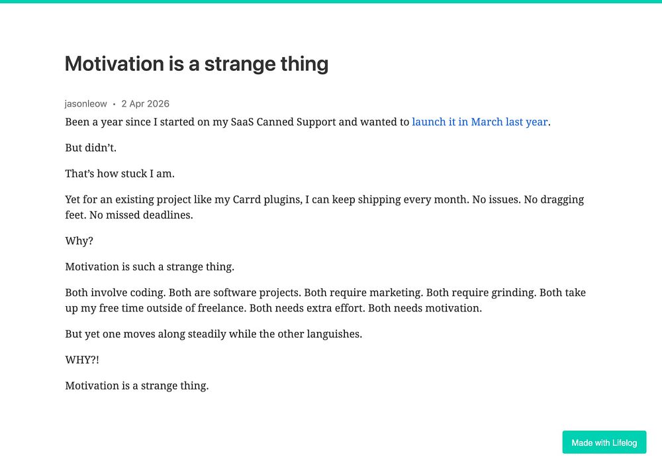
Task: Click the teal bar at page top
Action: point(331,1)
